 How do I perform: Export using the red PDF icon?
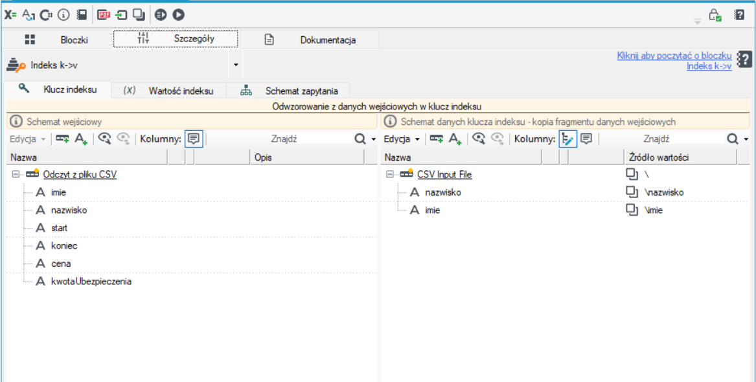[x=104, y=15]
